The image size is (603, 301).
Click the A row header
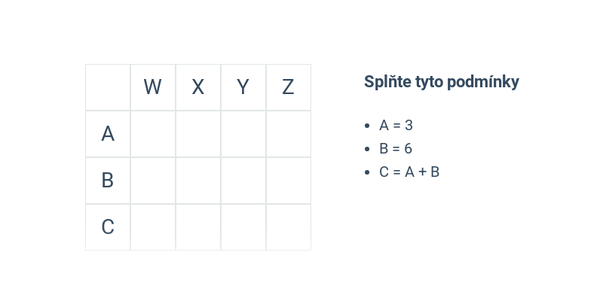[x=108, y=134]
